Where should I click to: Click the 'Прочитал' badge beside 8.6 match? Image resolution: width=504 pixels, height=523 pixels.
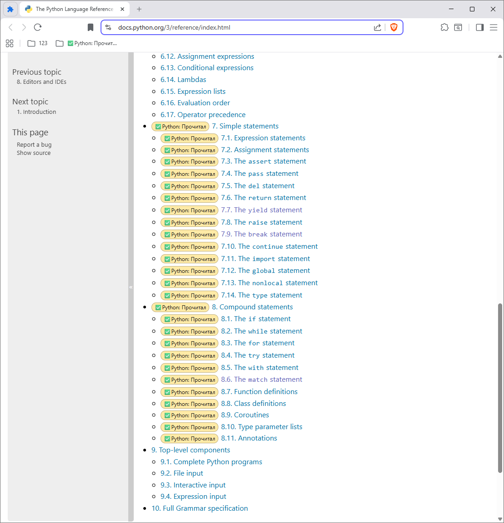pyautogui.click(x=189, y=380)
